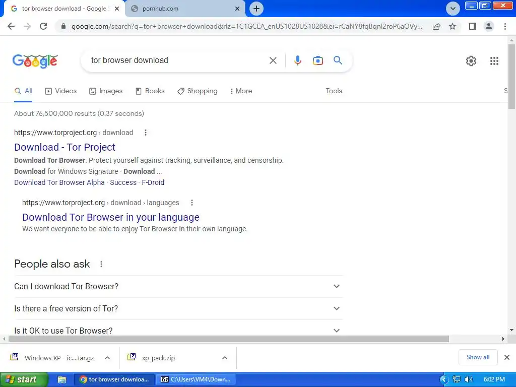This screenshot has height=387, width=516.
Task: Click the horizontal scrollbar thumb
Action: tap(229, 339)
